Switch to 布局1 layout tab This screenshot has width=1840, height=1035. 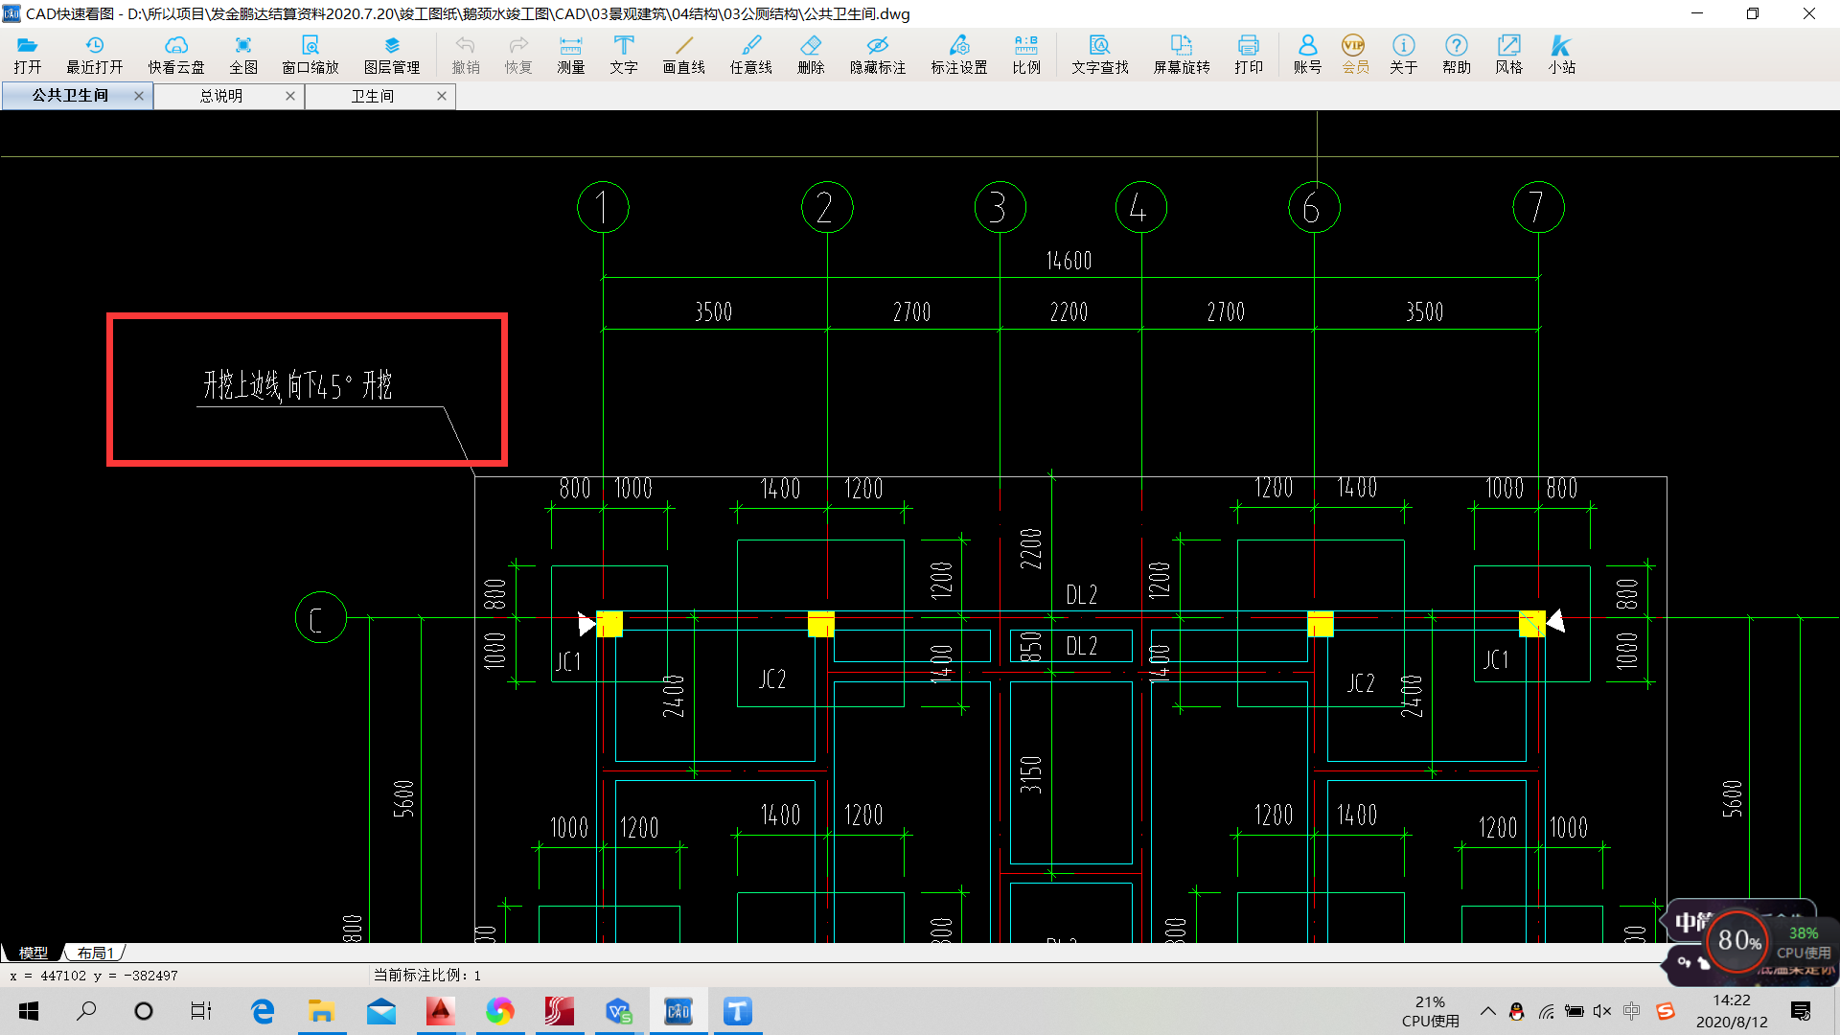(x=96, y=953)
